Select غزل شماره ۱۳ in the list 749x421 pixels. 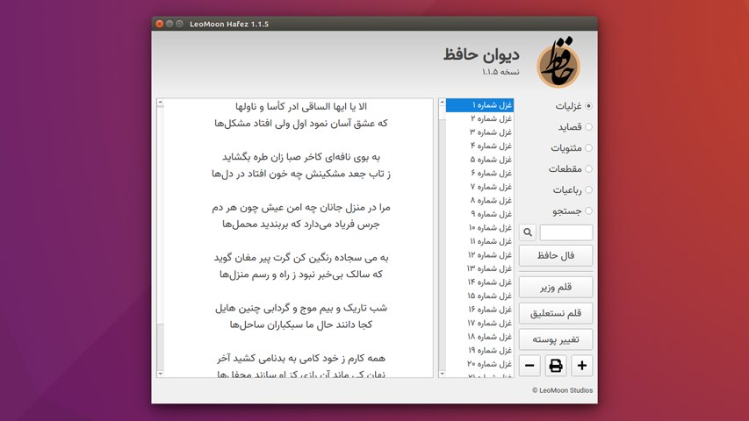[x=479, y=268]
